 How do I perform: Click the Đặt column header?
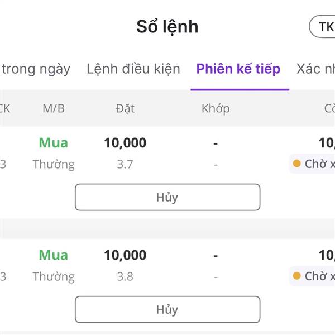pyautogui.click(x=125, y=108)
